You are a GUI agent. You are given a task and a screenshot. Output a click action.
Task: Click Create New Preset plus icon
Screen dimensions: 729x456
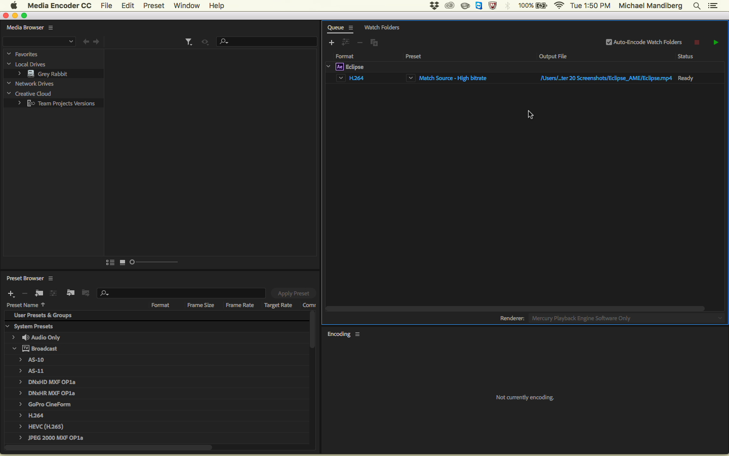tap(11, 293)
